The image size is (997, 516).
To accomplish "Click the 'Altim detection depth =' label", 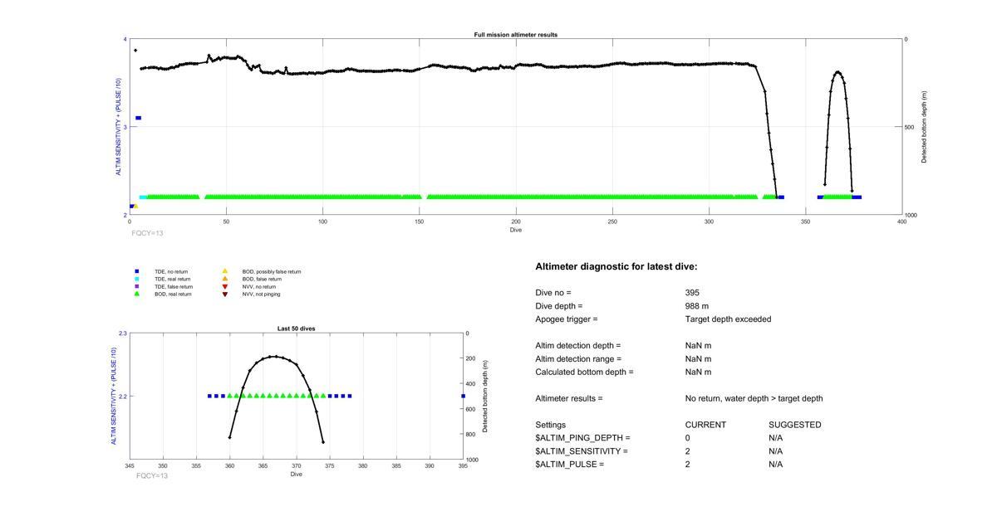I will click(x=578, y=346).
